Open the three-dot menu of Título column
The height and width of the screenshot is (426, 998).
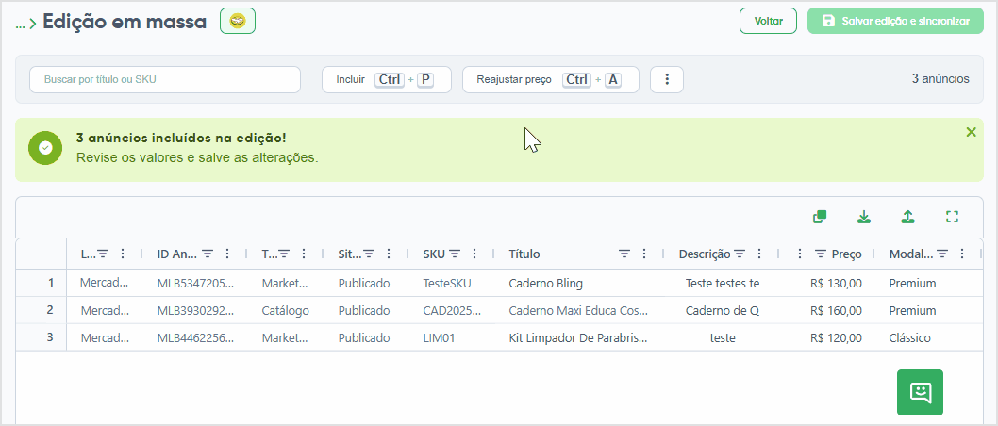[644, 254]
